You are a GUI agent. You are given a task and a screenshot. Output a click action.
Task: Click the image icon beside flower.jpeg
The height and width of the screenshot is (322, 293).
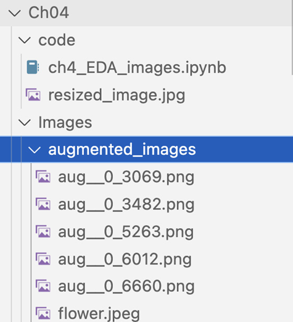tap(43, 313)
